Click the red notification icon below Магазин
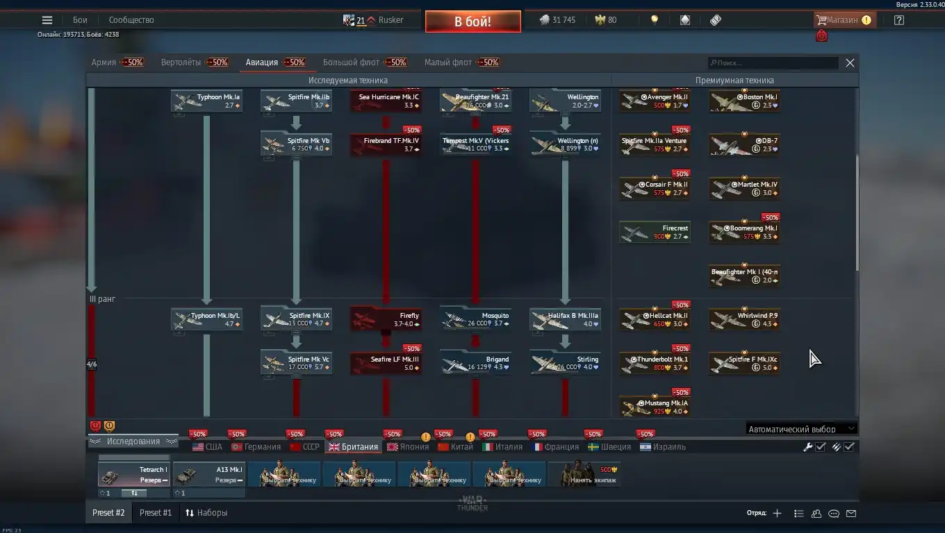945x533 pixels. 822,35
